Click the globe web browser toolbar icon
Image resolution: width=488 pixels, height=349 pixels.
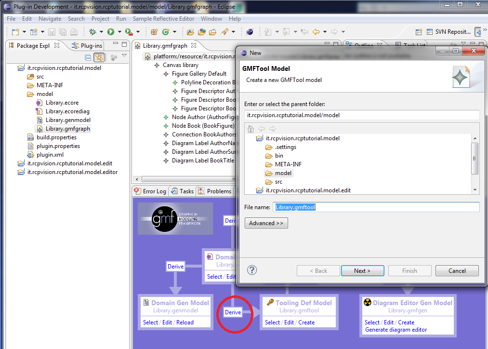point(249,32)
